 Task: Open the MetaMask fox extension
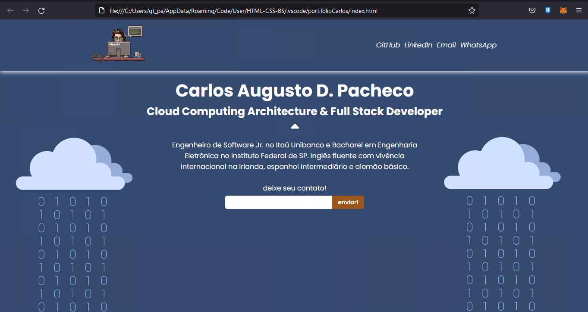point(563,11)
